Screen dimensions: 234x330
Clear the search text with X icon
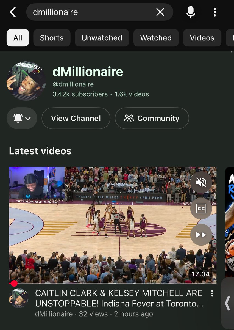(x=160, y=12)
